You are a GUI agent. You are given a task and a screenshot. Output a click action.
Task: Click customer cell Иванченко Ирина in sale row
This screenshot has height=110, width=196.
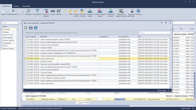(48, 99)
